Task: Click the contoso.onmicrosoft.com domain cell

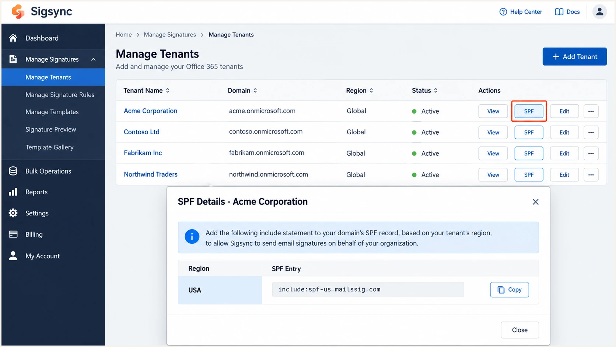Action: click(x=266, y=132)
